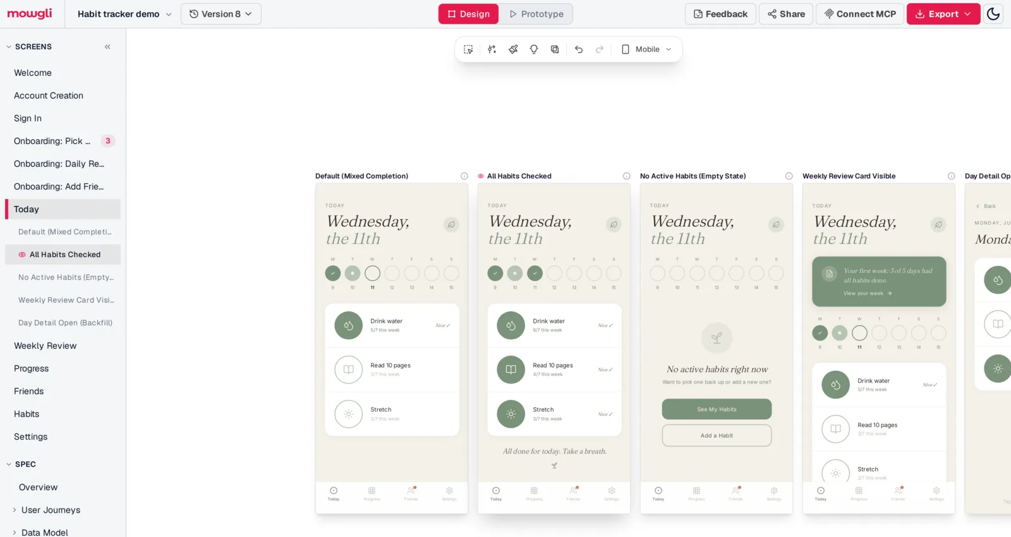The width and height of the screenshot is (1011, 537).
Task: Open Habit tracker demo project dropdown
Action: [124, 14]
